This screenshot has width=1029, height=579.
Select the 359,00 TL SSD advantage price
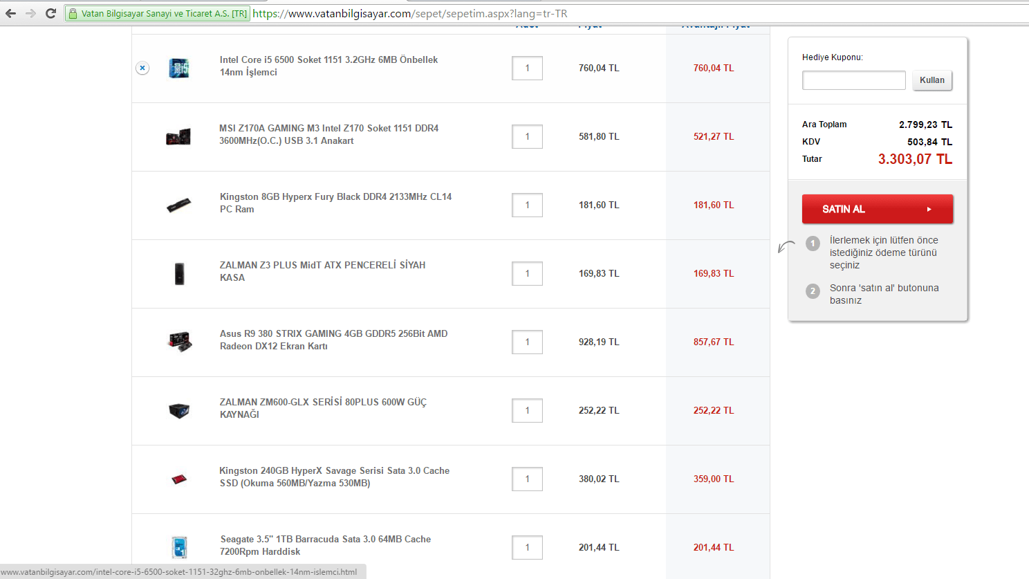[714, 479]
